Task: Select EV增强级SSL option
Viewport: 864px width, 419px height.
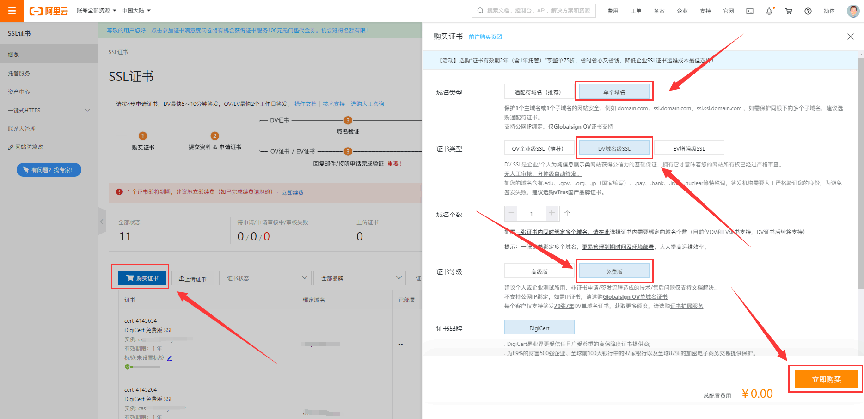Action: 689,148
